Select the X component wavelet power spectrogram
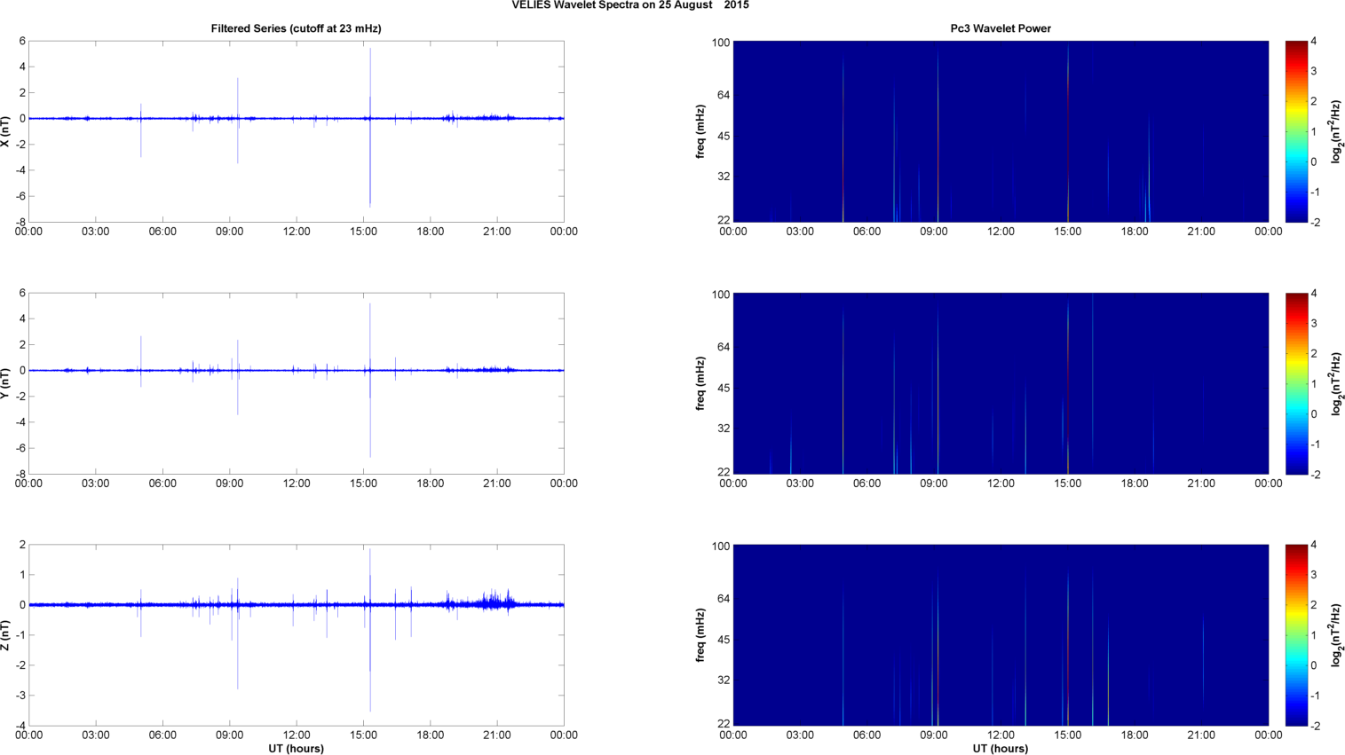Image resolution: width=1345 pixels, height=755 pixels. (1001, 131)
